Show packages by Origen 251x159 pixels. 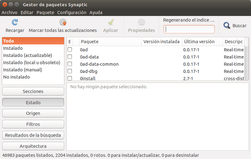(x=33, y=113)
